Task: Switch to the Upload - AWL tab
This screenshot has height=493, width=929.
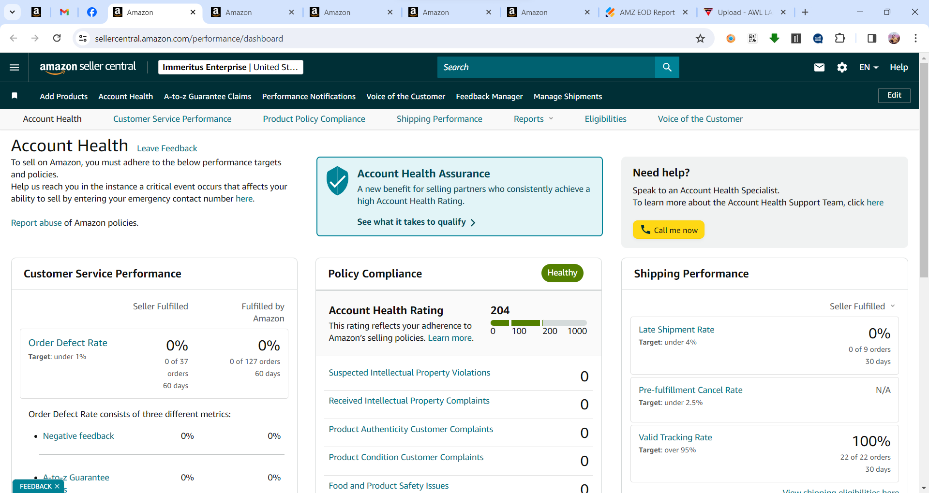Action: (745, 12)
